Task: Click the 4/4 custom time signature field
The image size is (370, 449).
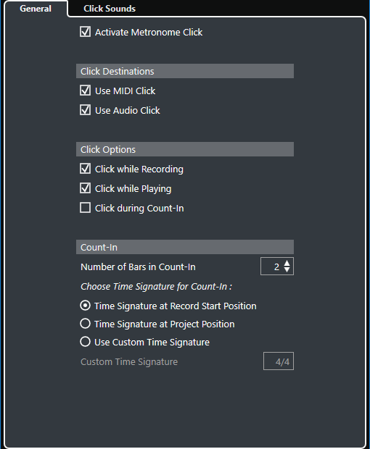Action: click(x=279, y=361)
